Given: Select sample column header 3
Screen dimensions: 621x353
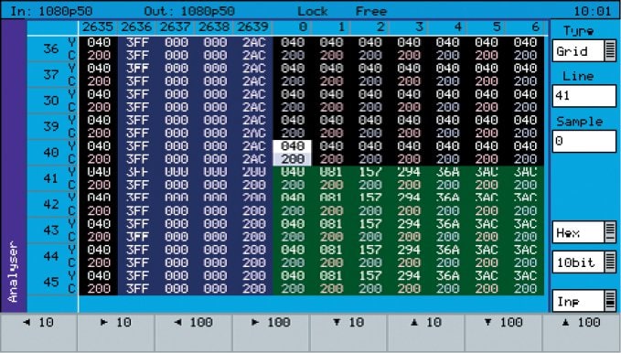Looking at the screenshot, I should click(x=419, y=27).
